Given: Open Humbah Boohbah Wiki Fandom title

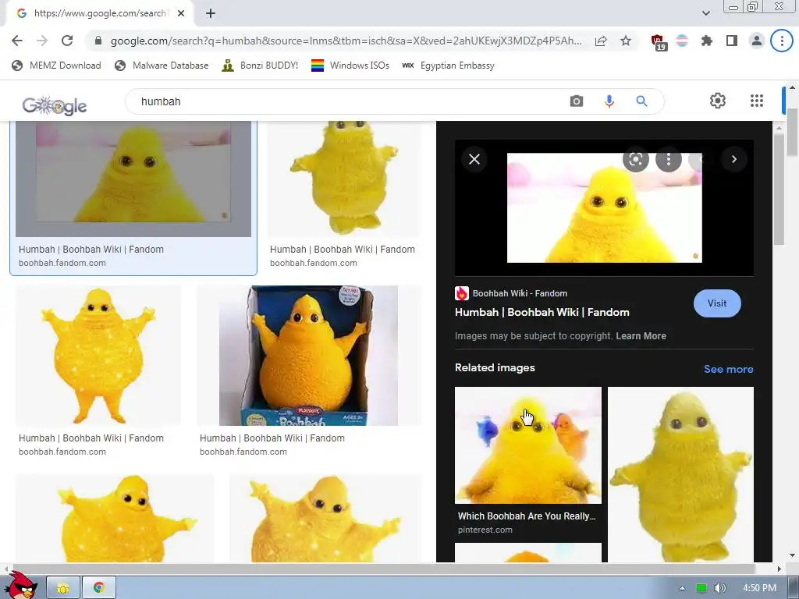Looking at the screenshot, I should tap(542, 312).
